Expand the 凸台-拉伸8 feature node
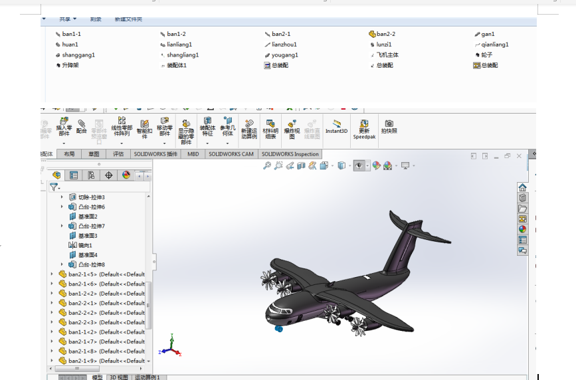The width and height of the screenshot is (576, 380). [x=62, y=264]
